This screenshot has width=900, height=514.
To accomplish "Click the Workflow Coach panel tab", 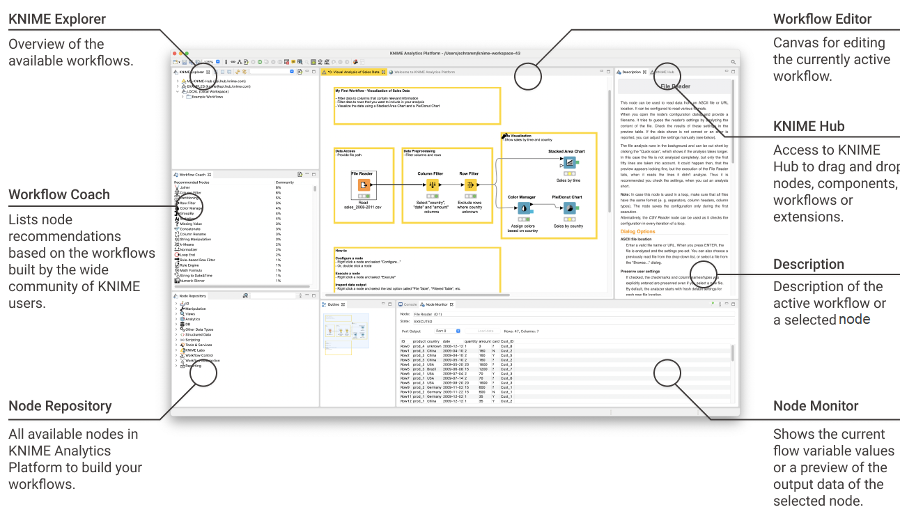I will tap(192, 174).
